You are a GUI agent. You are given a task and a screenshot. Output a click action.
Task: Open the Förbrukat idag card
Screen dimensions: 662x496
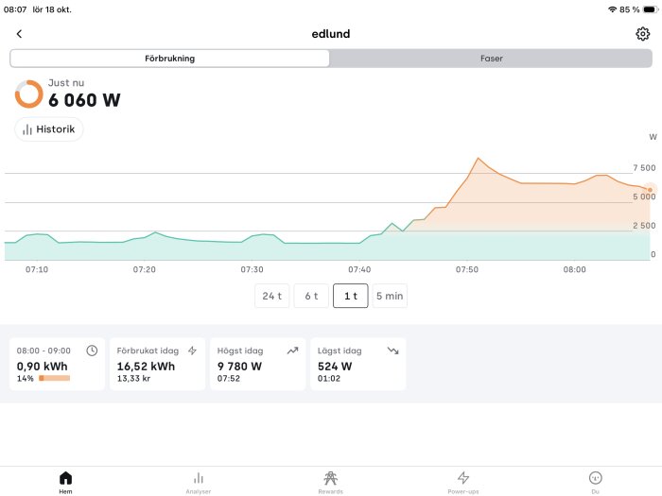pyautogui.click(x=158, y=364)
